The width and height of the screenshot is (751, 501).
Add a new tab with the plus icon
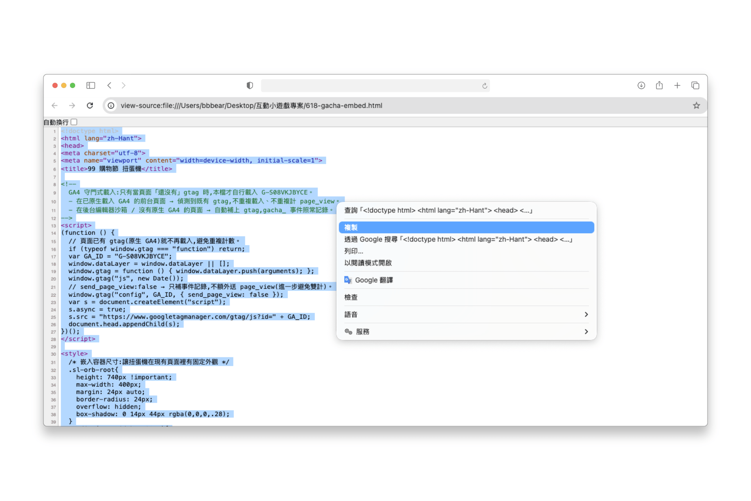pyautogui.click(x=677, y=85)
